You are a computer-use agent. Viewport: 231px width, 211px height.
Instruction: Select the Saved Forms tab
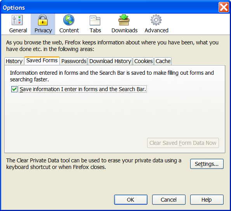point(42,61)
